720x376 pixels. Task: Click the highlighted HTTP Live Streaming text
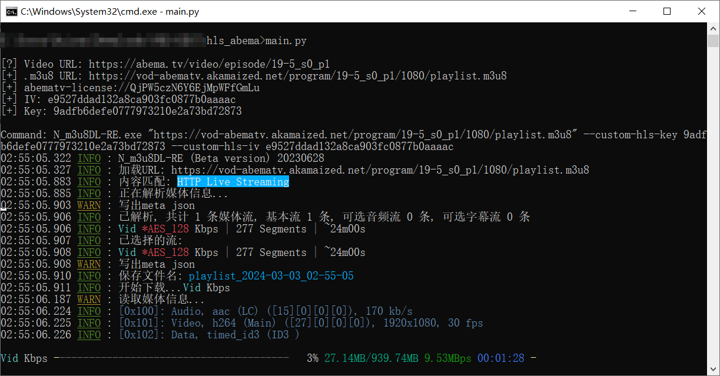tap(233, 182)
